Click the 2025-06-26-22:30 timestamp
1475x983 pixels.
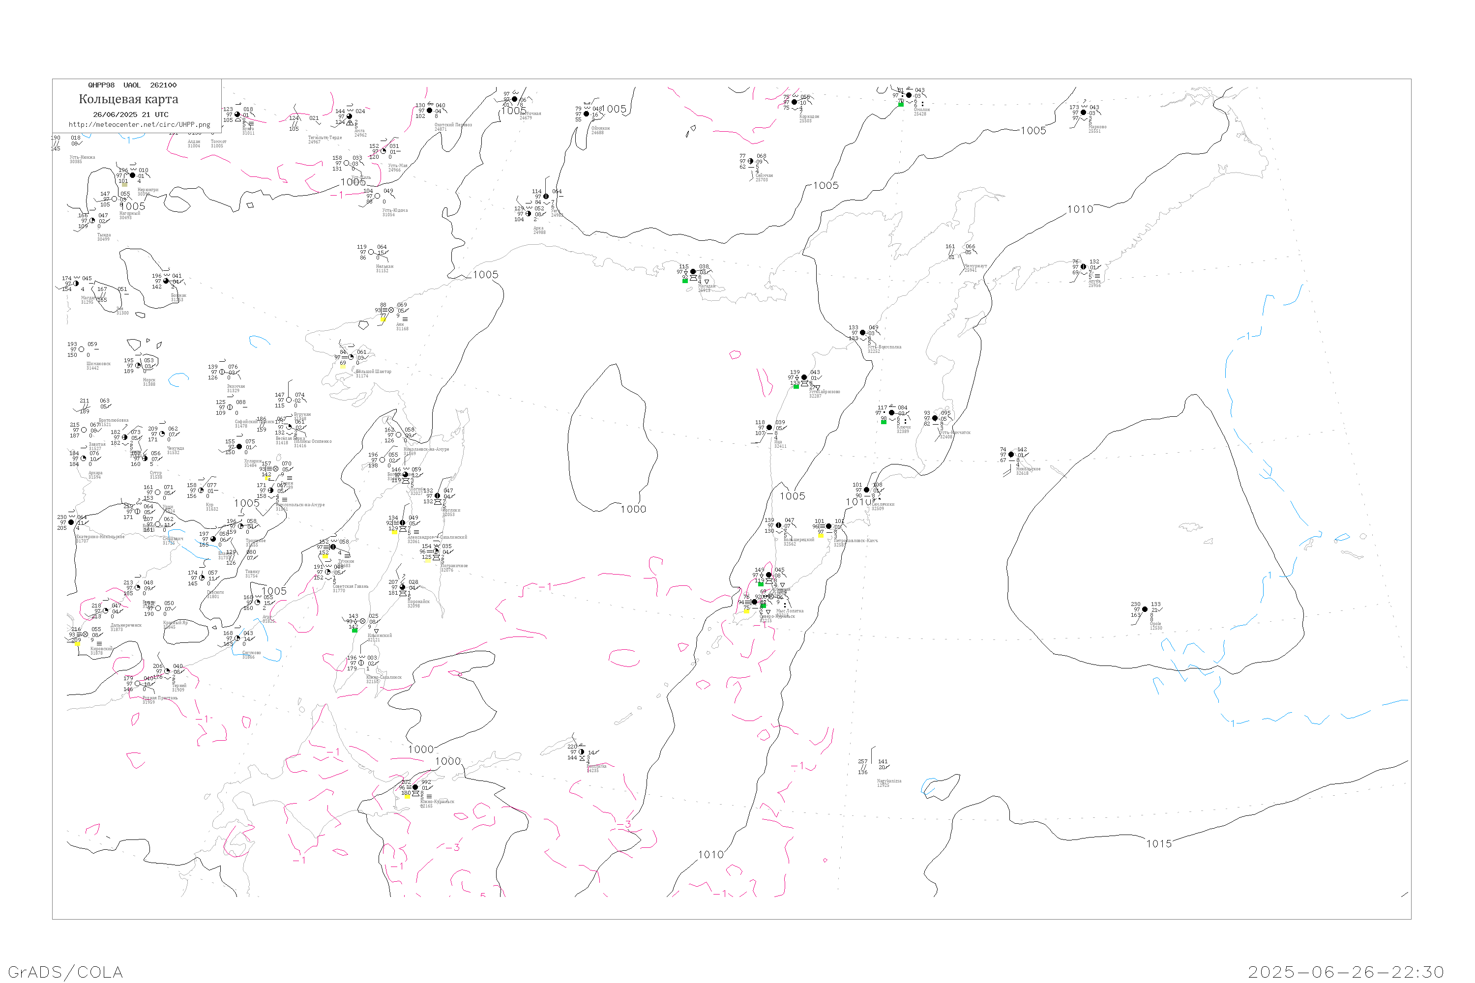pyautogui.click(x=1346, y=972)
